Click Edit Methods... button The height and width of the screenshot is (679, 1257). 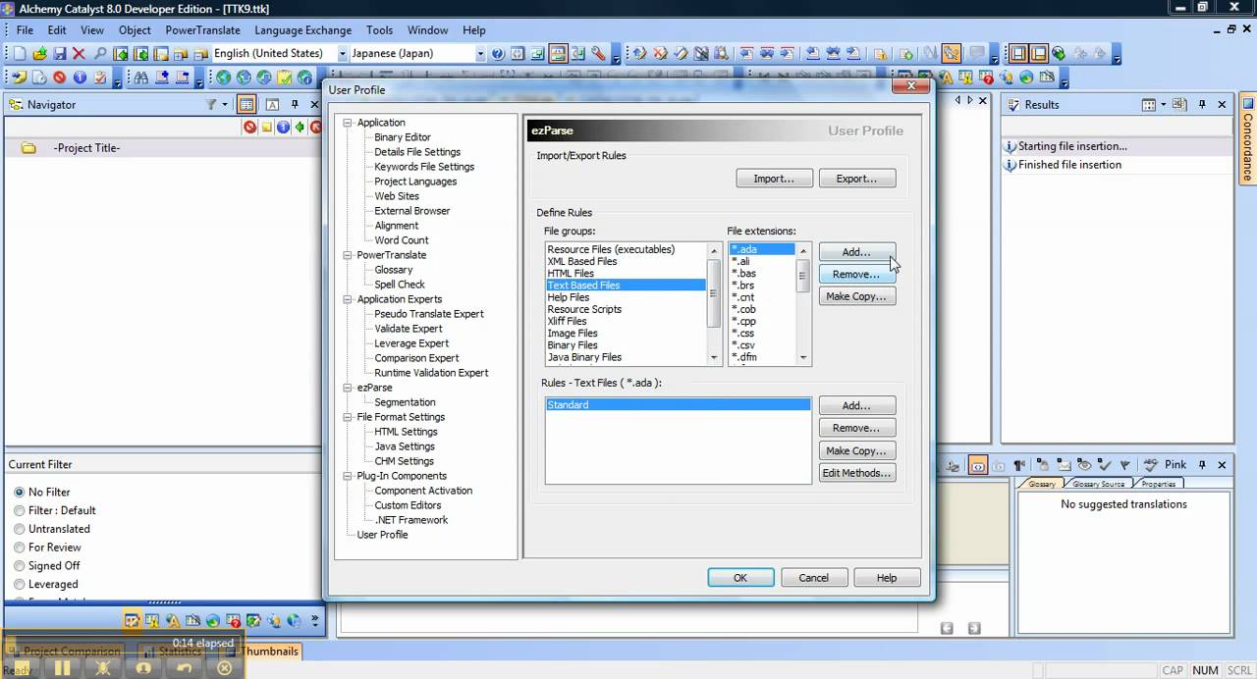(856, 473)
